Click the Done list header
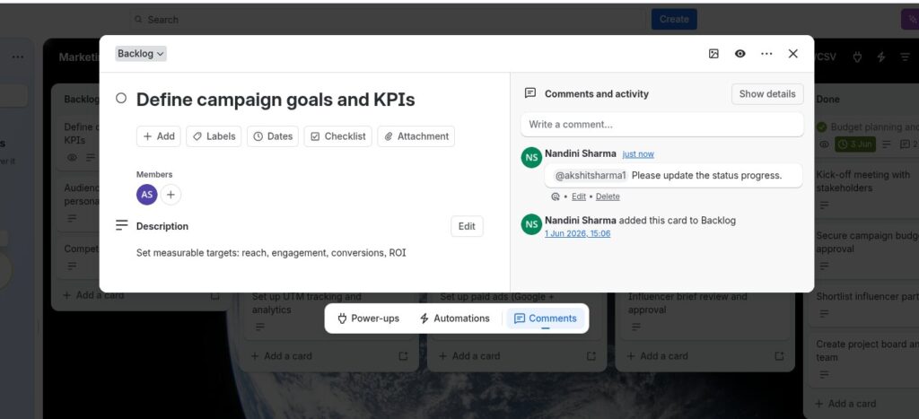 828,99
